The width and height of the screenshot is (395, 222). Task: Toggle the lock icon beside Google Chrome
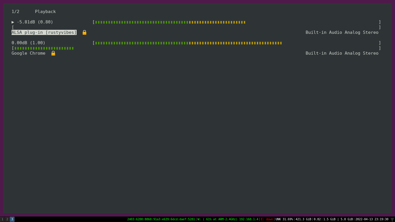point(53,53)
